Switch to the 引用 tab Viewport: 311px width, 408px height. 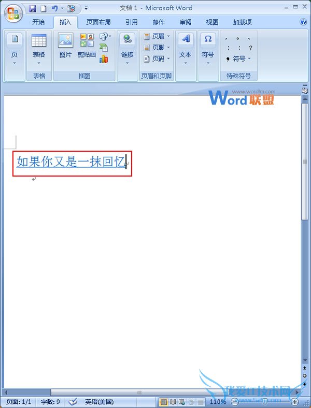[x=132, y=22]
